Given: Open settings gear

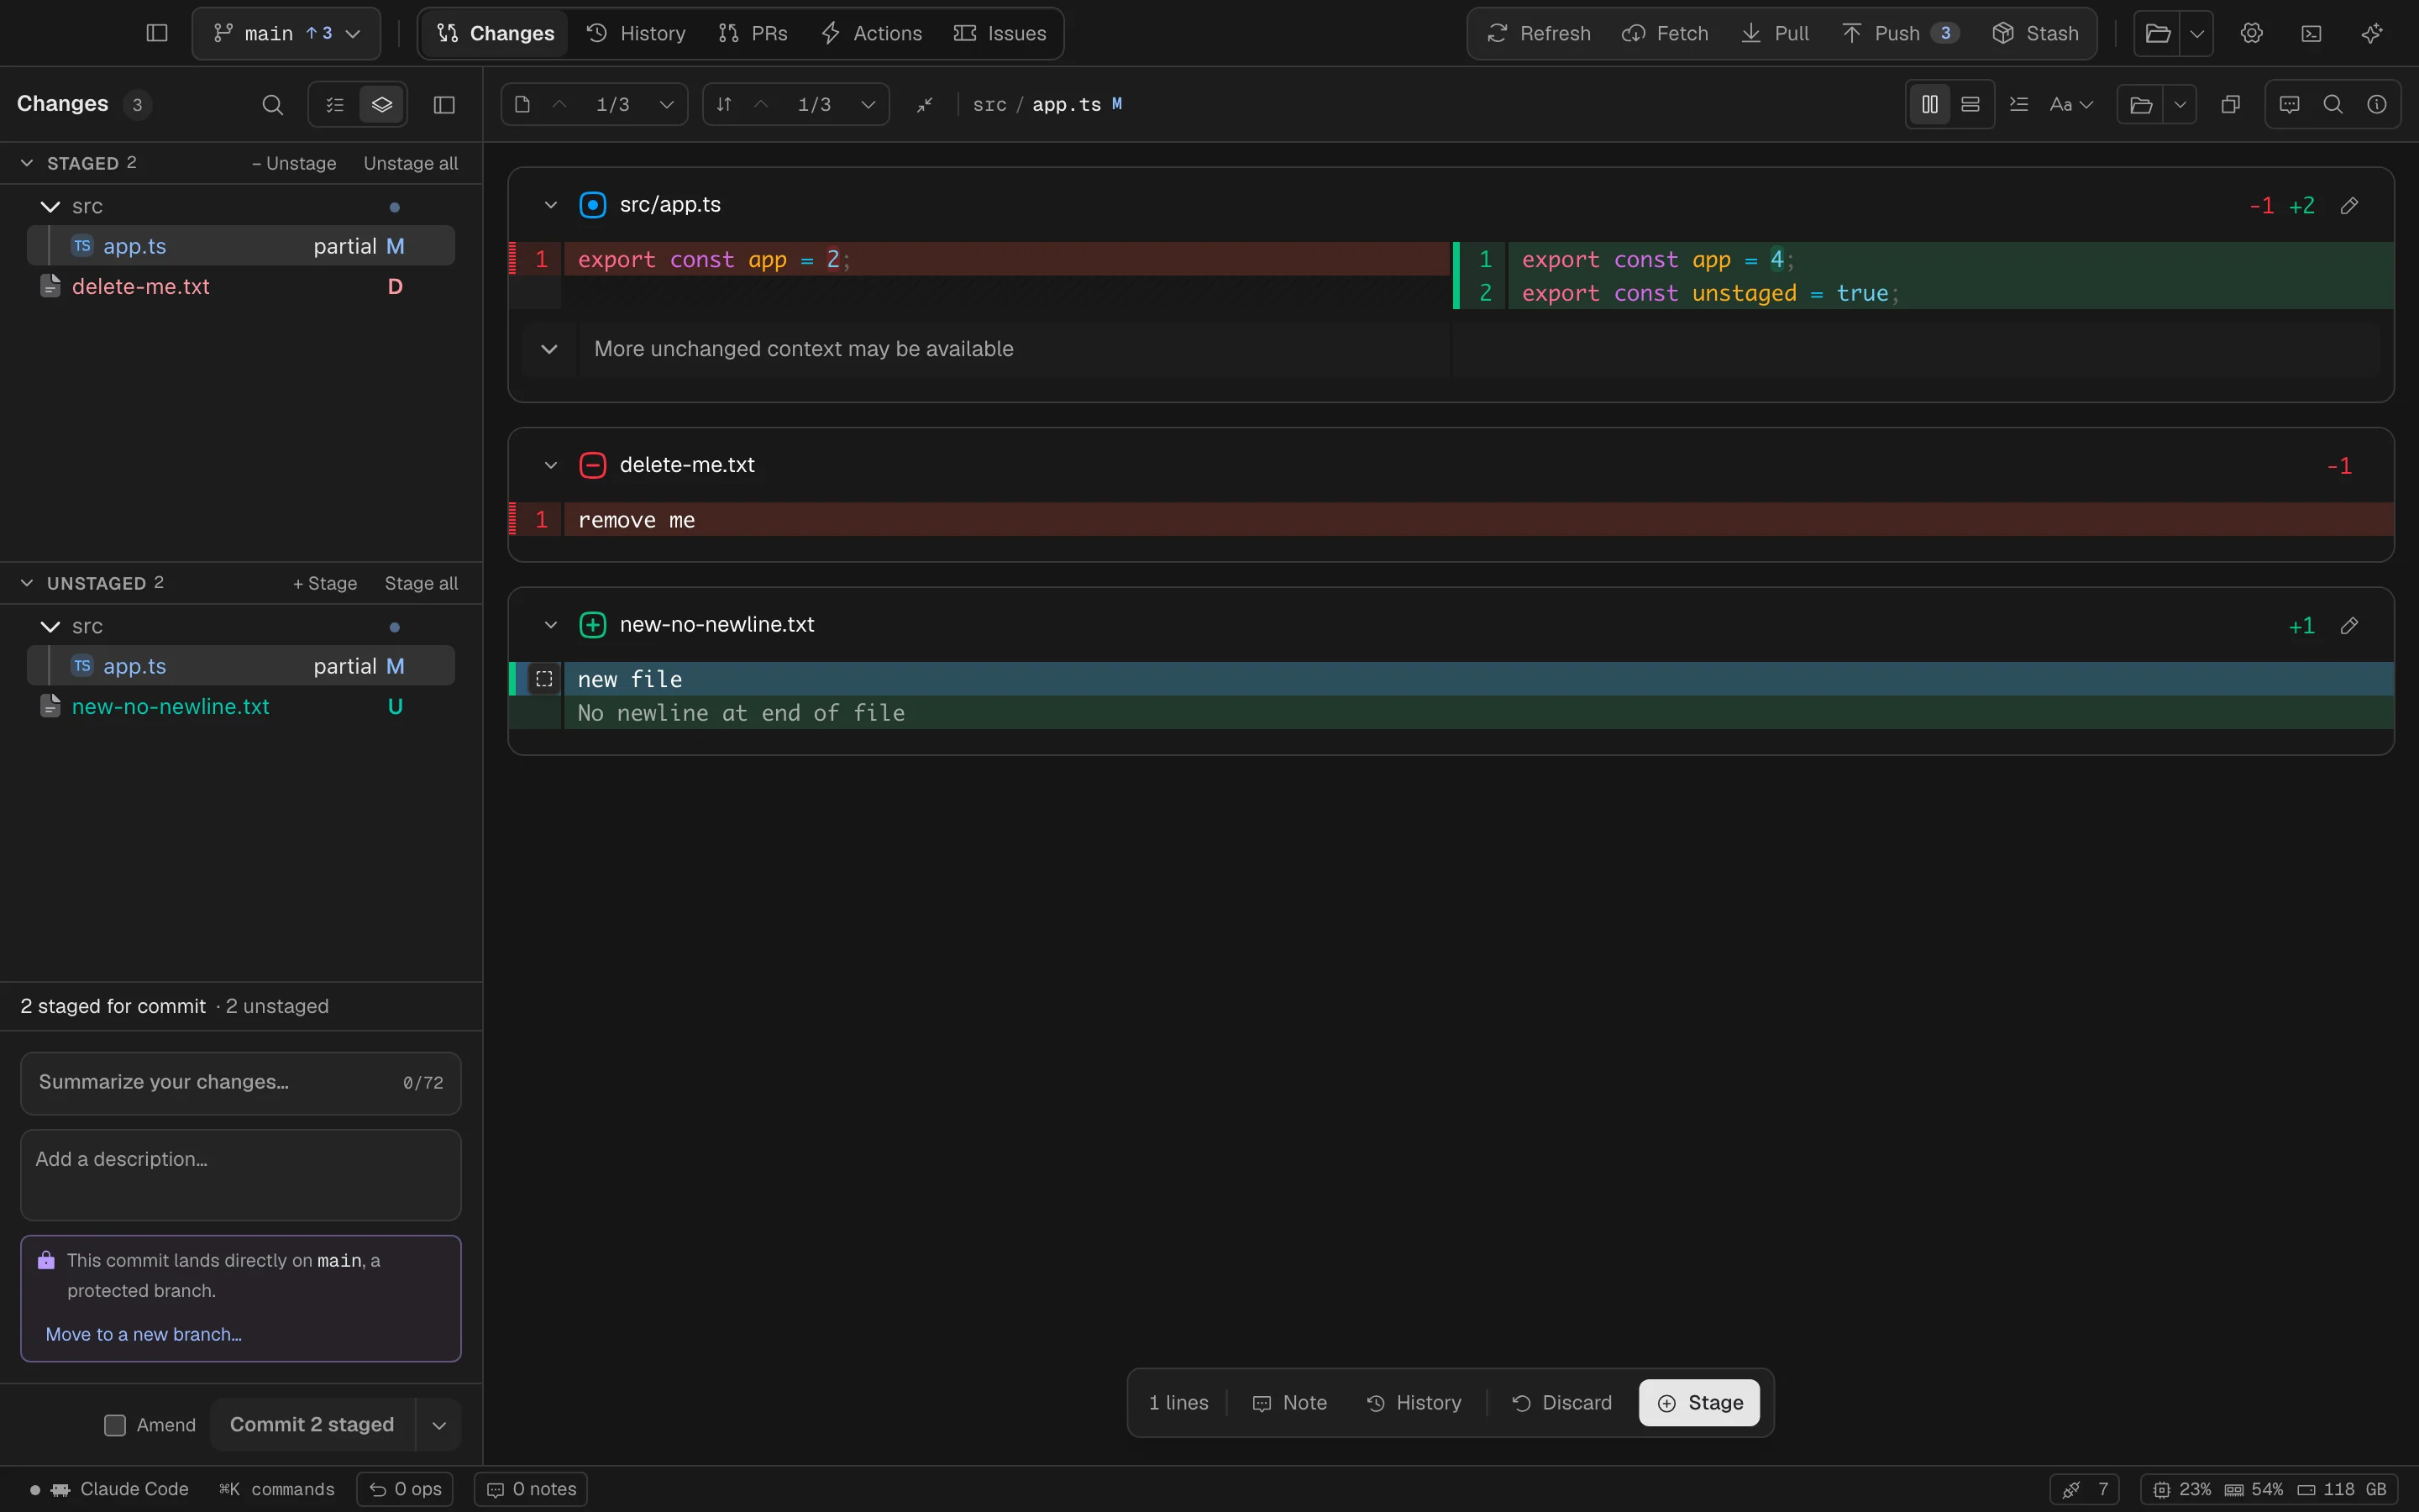Looking at the screenshot, I should (x=2251, y=33).
